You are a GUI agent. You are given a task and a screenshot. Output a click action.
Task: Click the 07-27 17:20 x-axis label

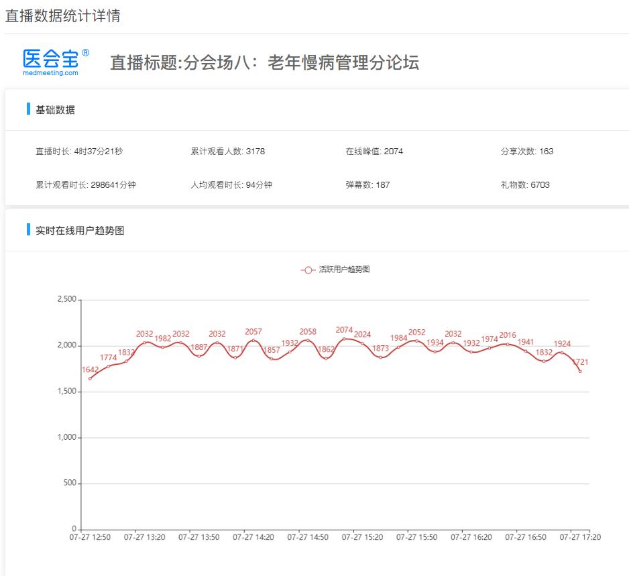[580, 537]
